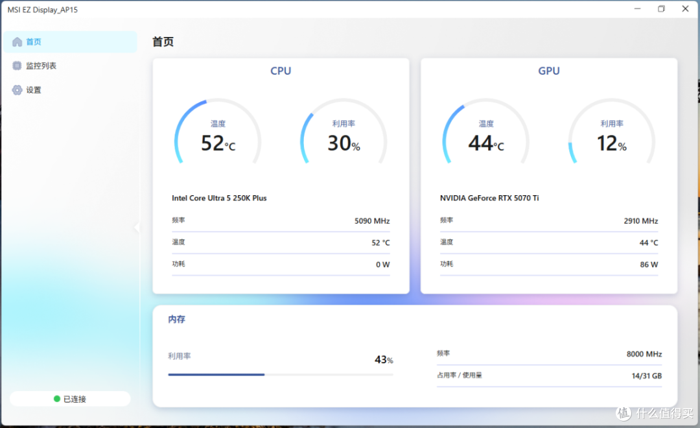This screenshot has height=428, width=700.
Task: Click the home icon in sidebar
Action: click(x=17, y=42)
